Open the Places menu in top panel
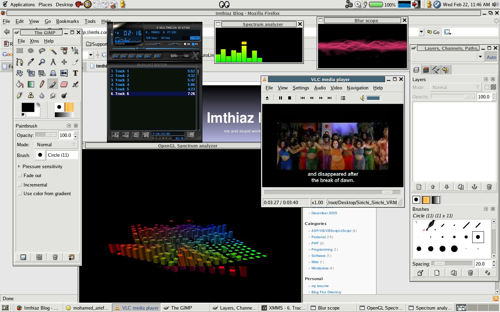The image size is (500, 312). pyautogui.click(x=45, y=5)
